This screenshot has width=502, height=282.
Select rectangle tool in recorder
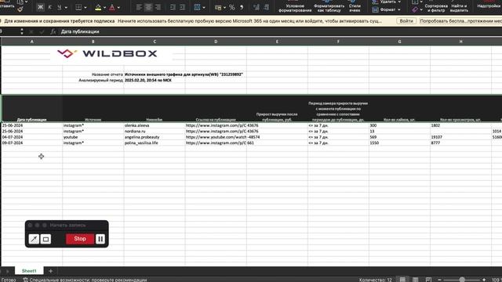pyautogui.click(x=45, y=239)
